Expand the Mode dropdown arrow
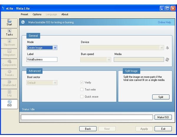The width and height of the screenshot is (177, 137). (x=55, y=48)
